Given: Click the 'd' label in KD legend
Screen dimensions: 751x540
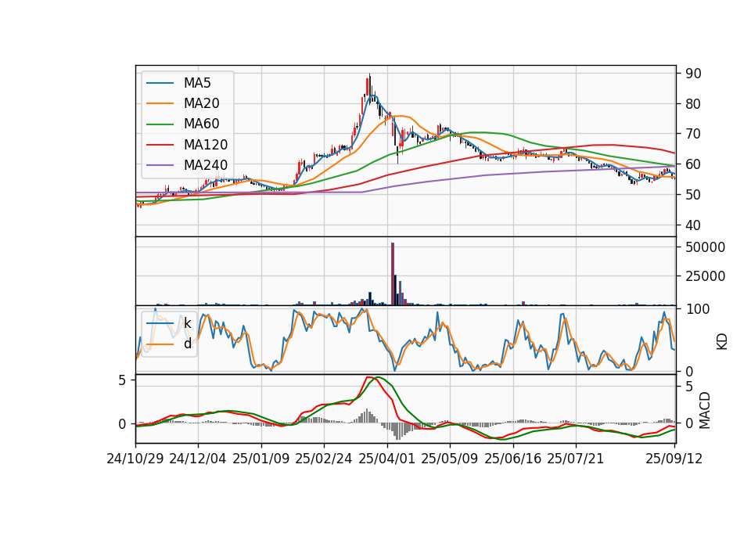Looking at the screenshot, I should [187, 344].
